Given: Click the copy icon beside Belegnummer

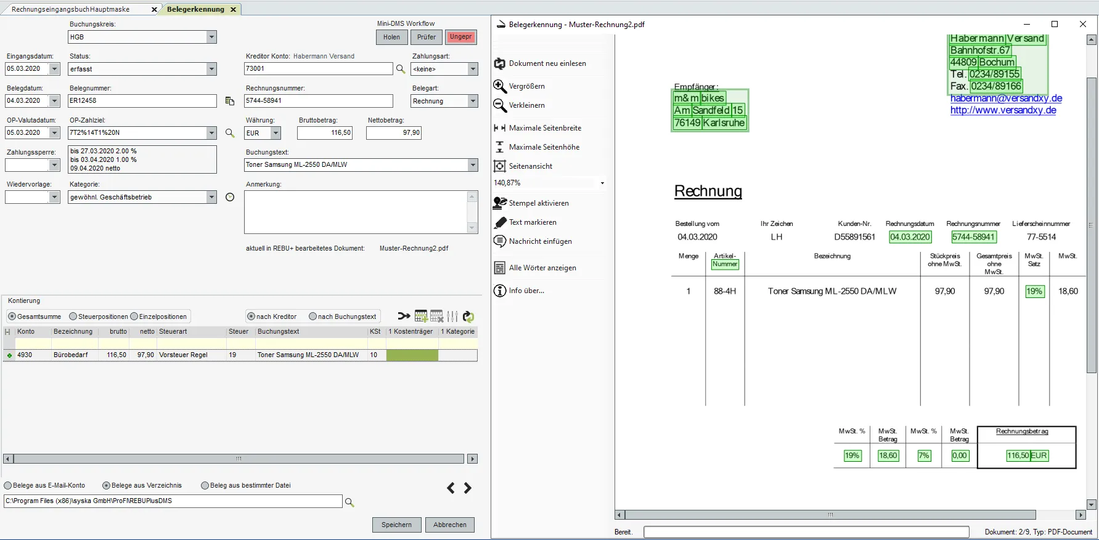Looking at the screenshot, I should coord(230,101).
